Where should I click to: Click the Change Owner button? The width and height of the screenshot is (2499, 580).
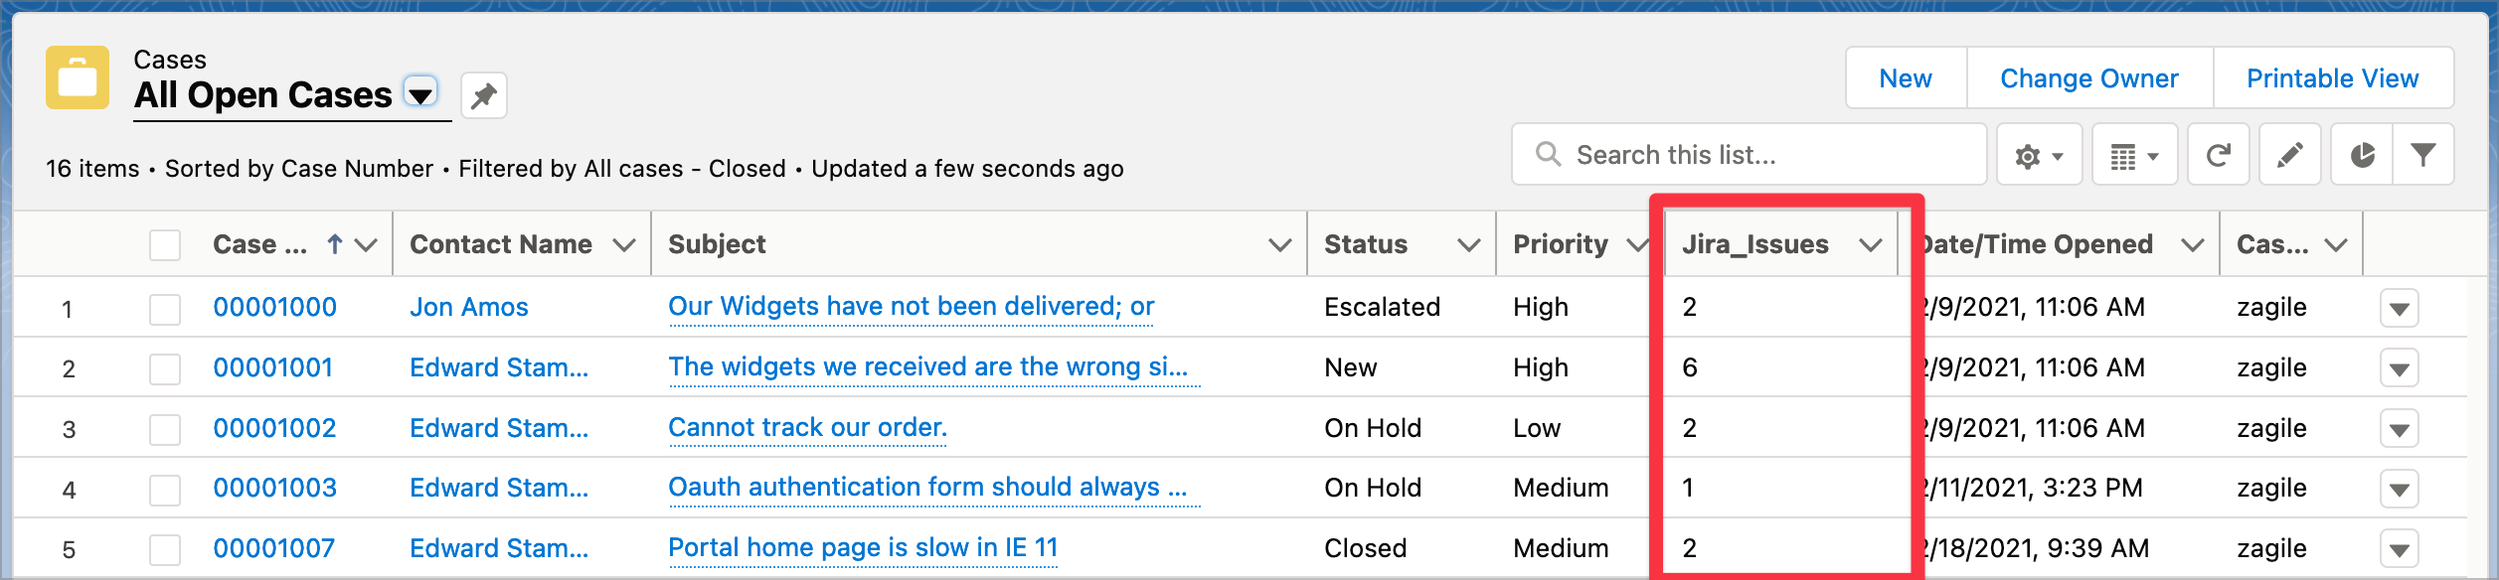tap(2088, 78)
